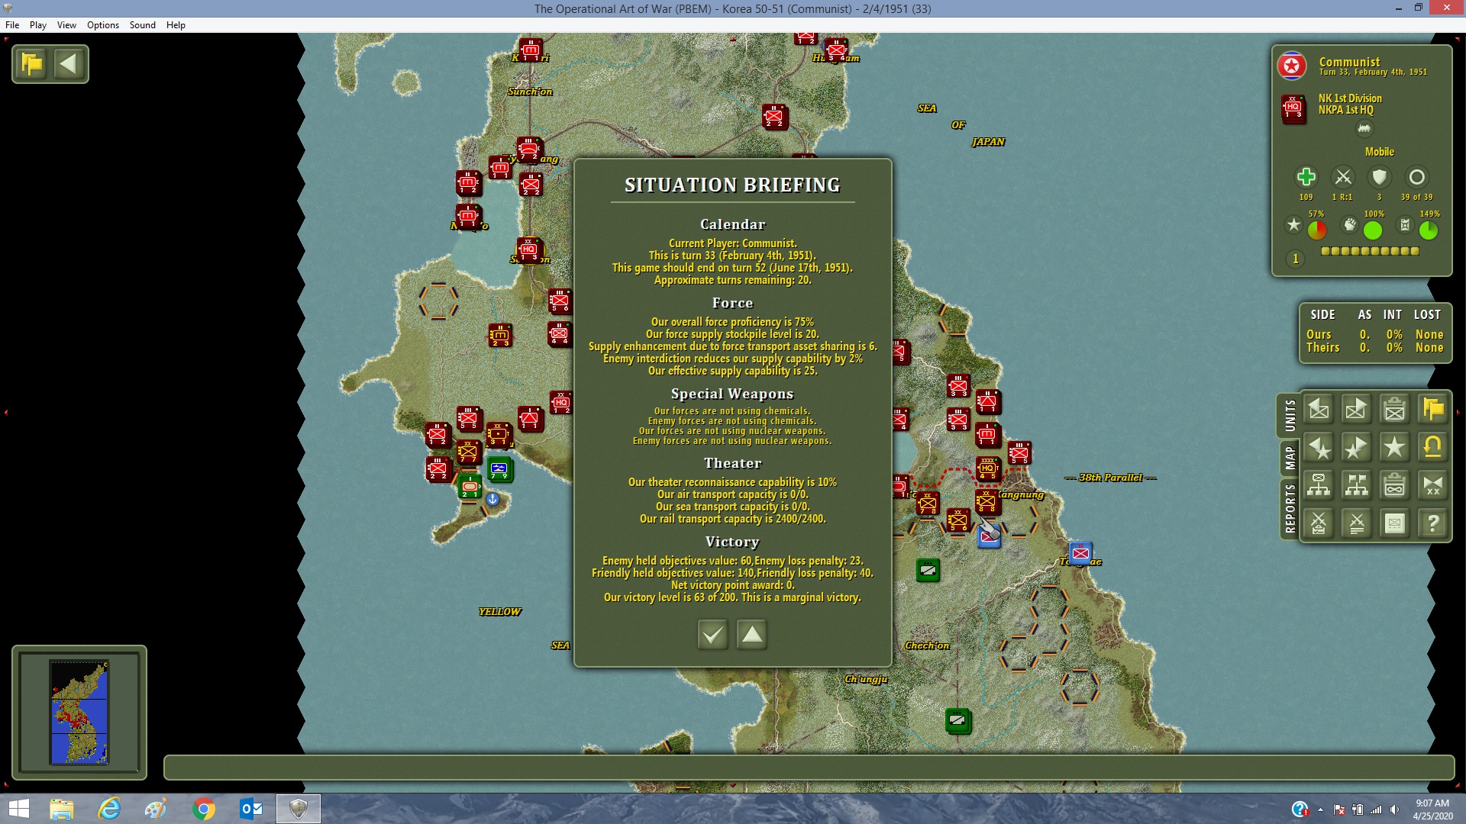Click the star proficiency icon
This screenshot has width=1466, height=824.
[x=1293, y=225]
